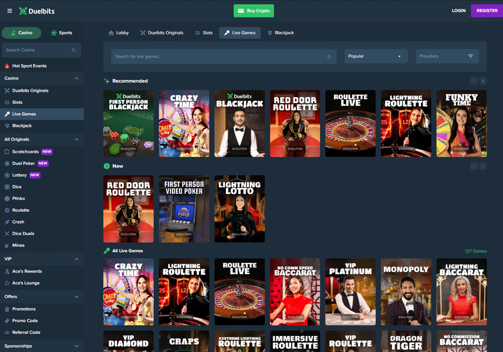Screen dimensions: 503x352
Task: Open the hamburger menu icon
Action: [10, 11]
